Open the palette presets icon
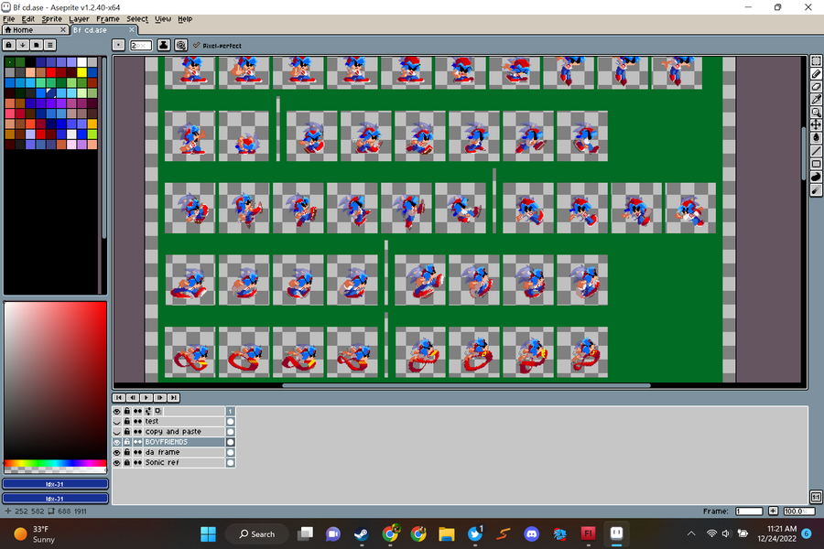 click(x=37, y=45)
